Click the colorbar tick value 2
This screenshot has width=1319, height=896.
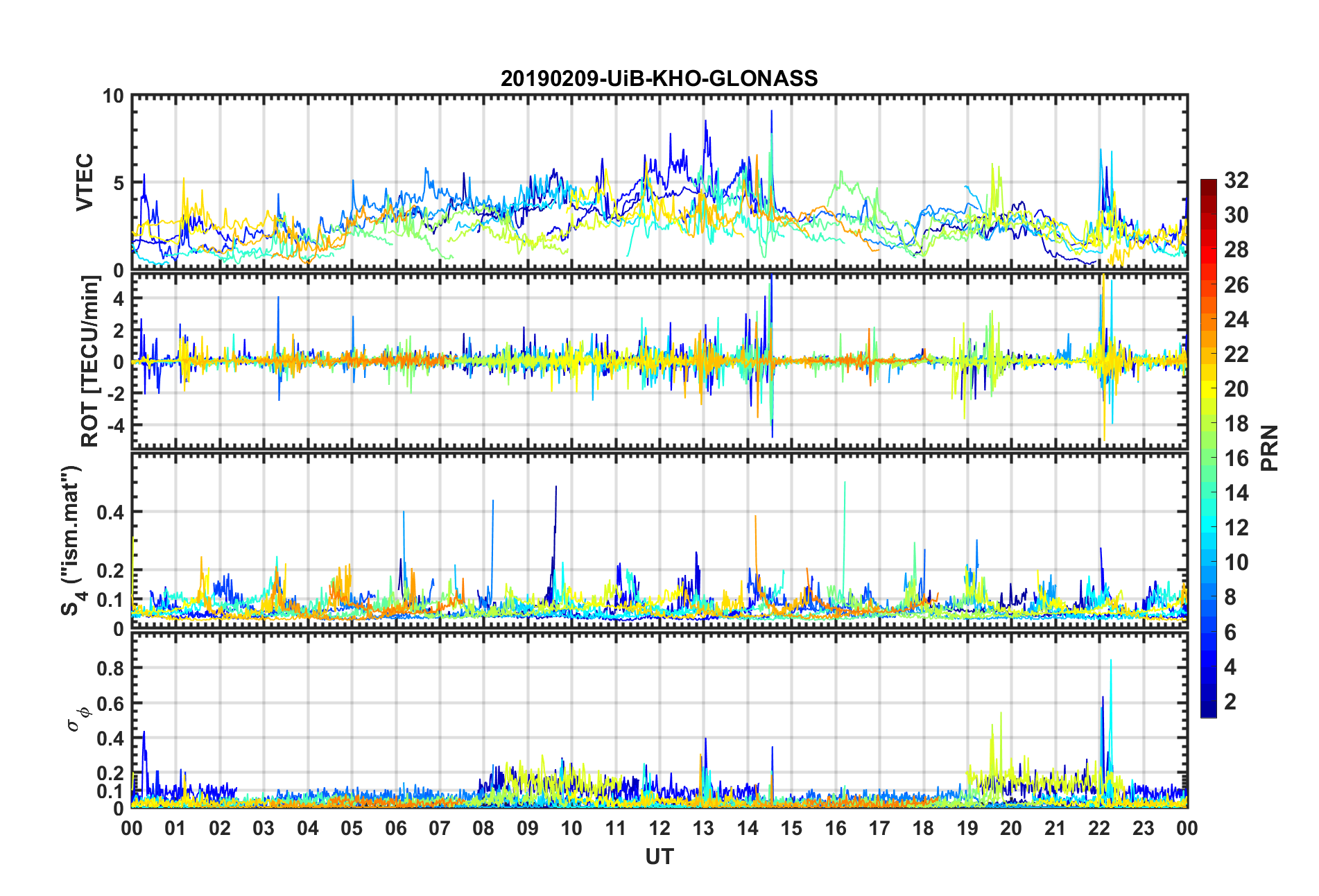(x=1230, y=702)
